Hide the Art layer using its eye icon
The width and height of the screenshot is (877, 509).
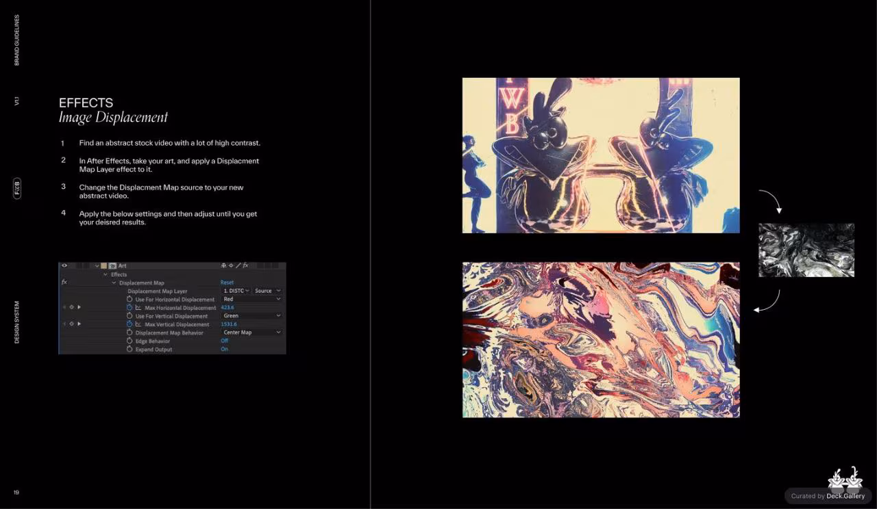pos(64,265)
